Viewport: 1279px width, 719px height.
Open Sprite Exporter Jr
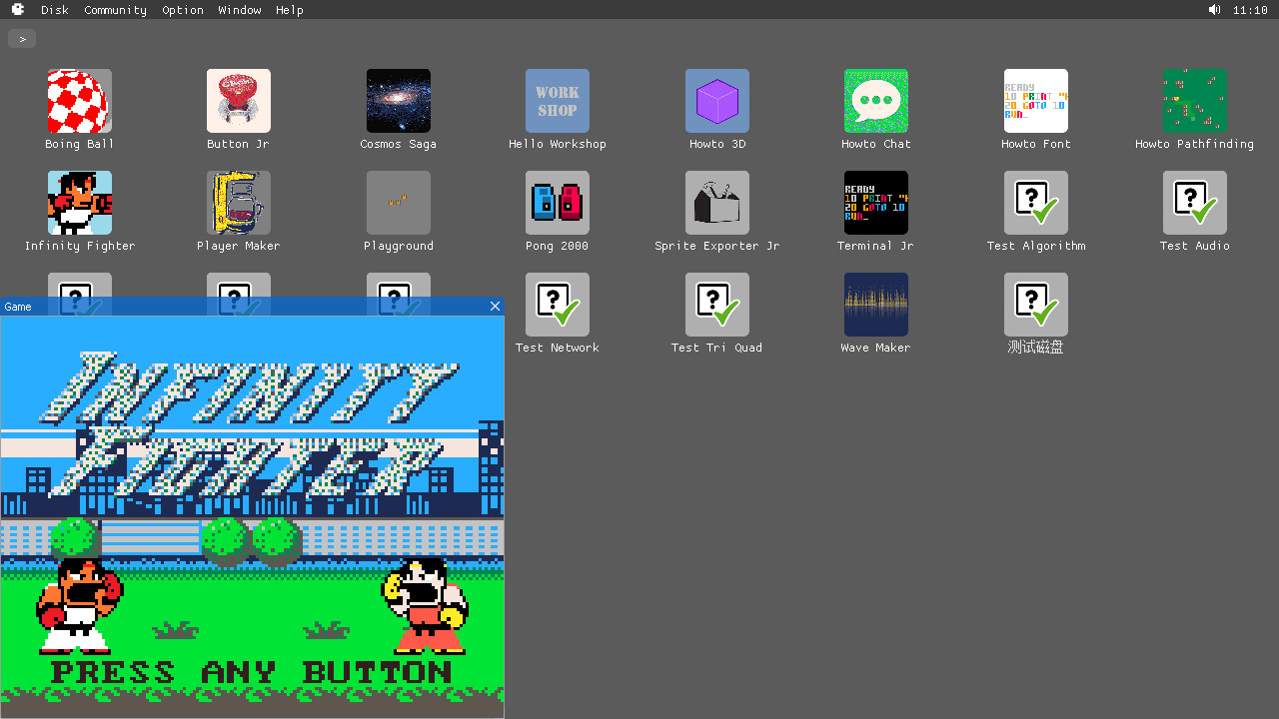point(716,202)
